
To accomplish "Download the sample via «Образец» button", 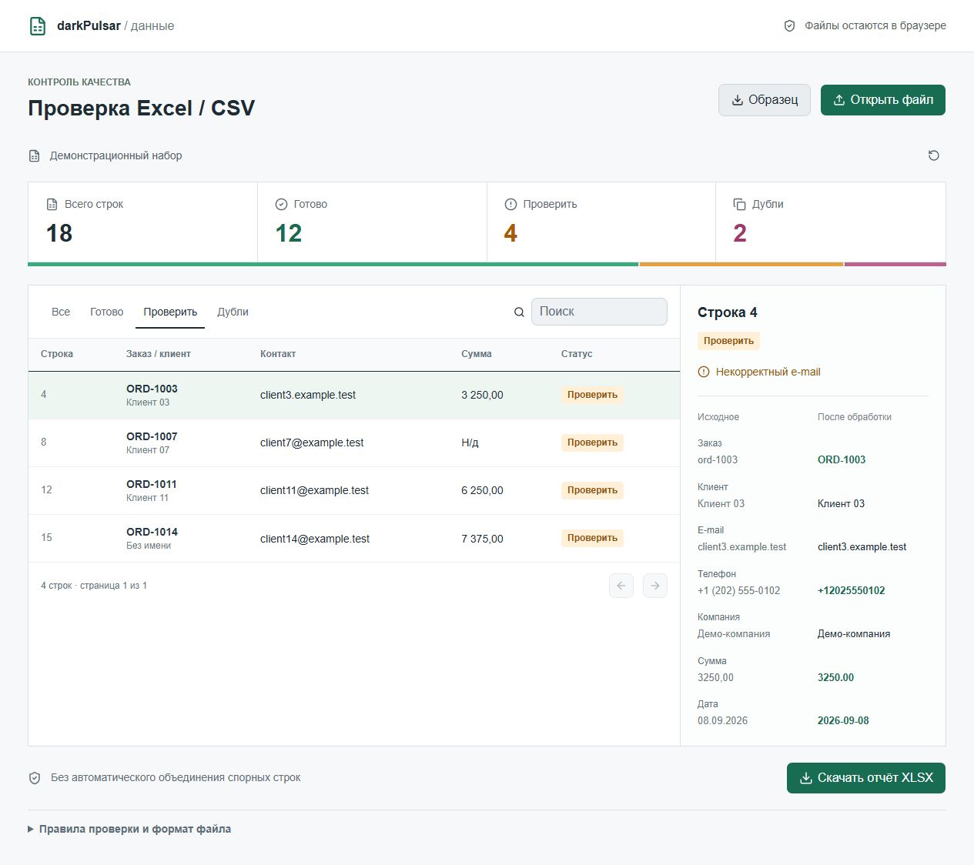I will tap(765, 100).
